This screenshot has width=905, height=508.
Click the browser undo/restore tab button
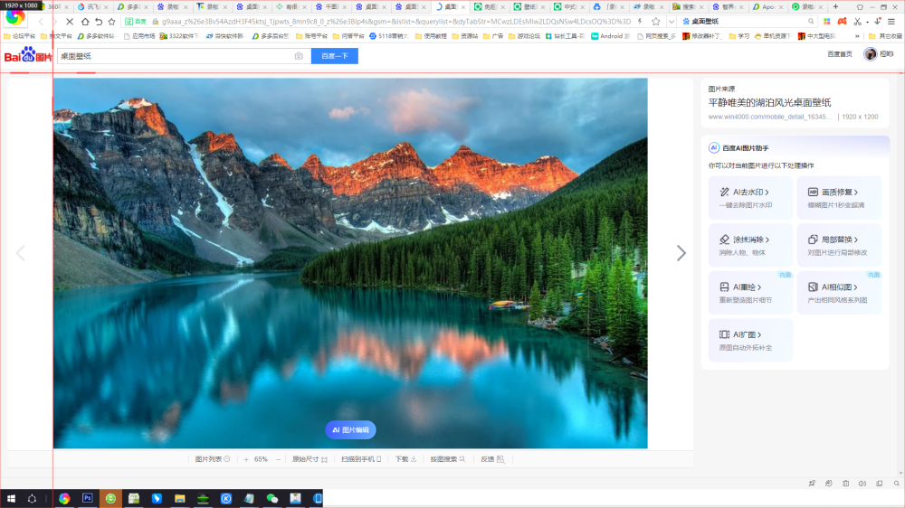[x=99, y=22]
